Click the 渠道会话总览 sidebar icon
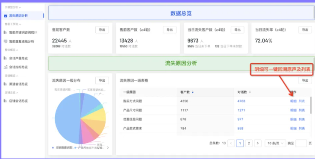The height and width of the screenshot is (159, 315). pos(6,84)
